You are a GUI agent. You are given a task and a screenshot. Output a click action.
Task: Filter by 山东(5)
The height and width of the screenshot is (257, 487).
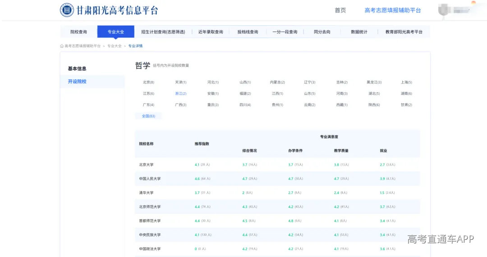tap(310, 93)
